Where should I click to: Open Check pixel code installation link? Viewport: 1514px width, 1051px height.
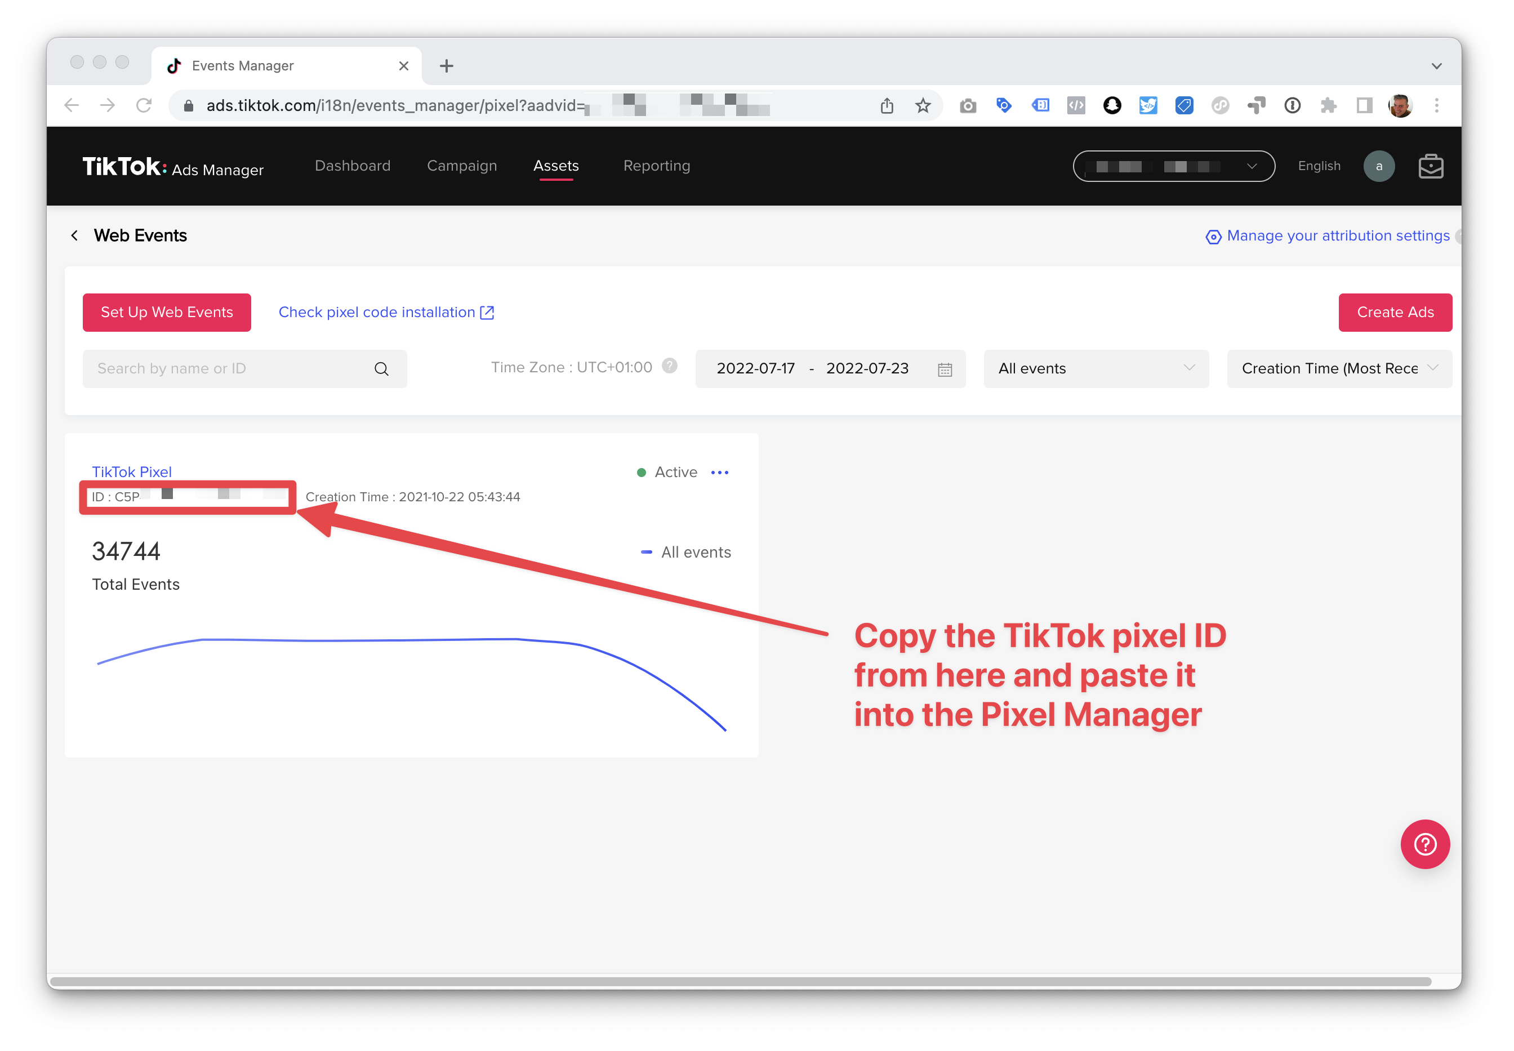point(386,312)
